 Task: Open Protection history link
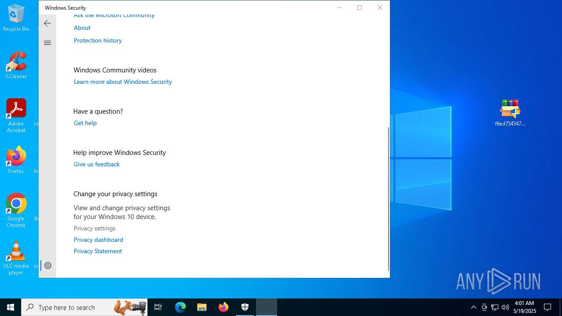[x=97, y=40]
